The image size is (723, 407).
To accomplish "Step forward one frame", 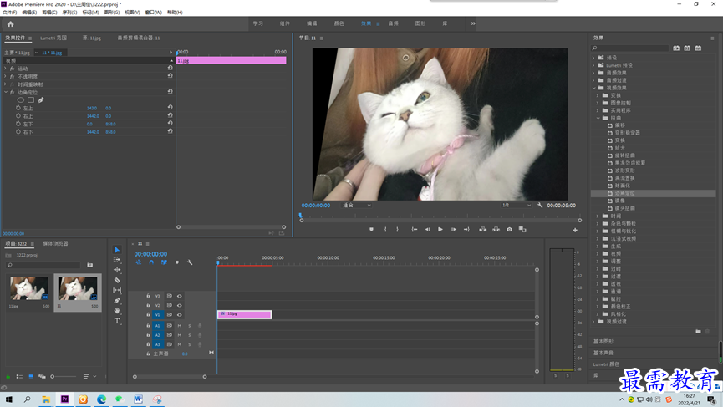I will click(454, 230).
